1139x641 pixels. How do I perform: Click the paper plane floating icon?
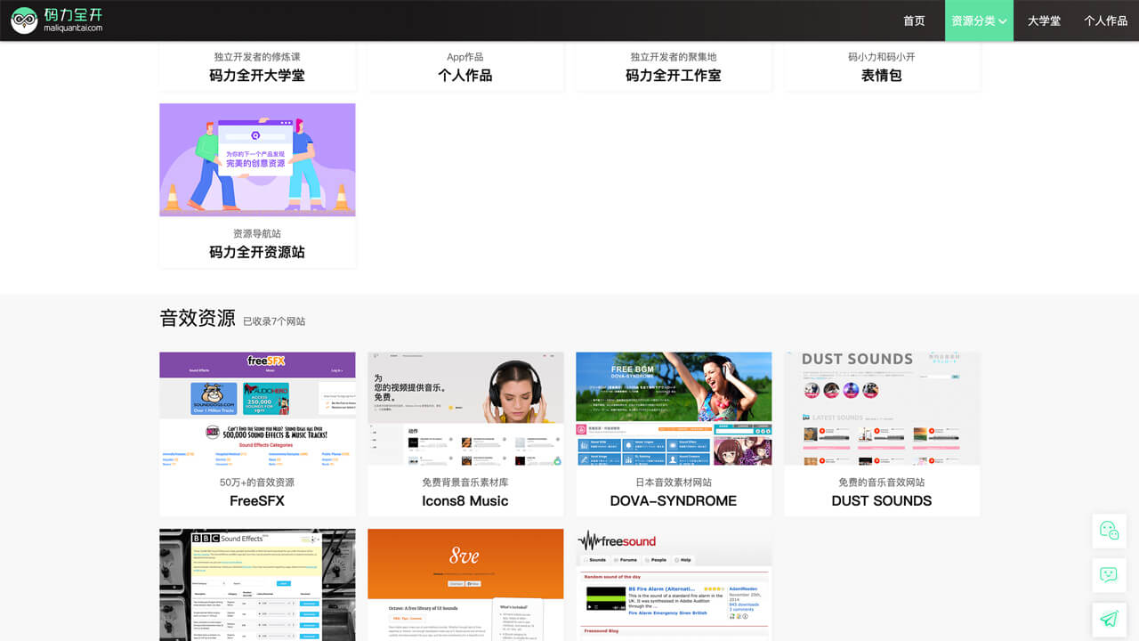[1109, 619]
